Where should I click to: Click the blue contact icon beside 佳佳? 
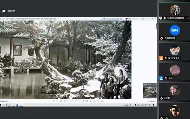[x=161, y=78]
